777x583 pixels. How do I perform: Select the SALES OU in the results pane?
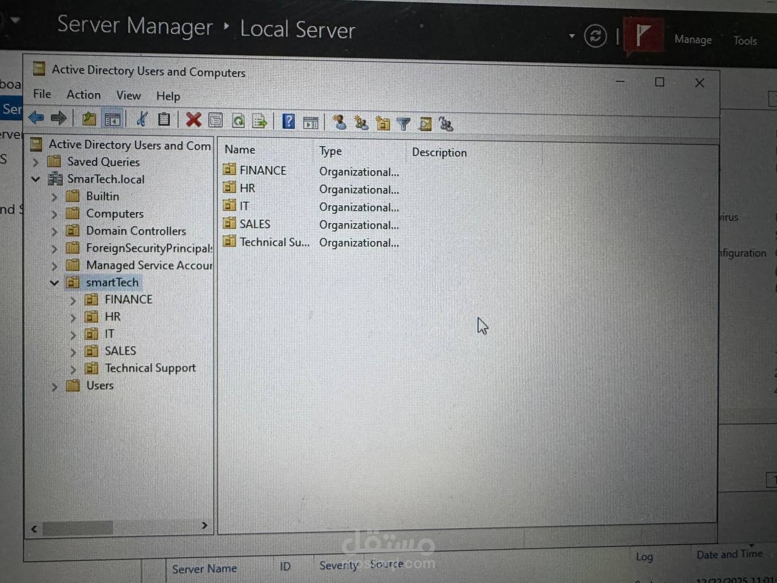pyautogui.click(x=255, y=223)
